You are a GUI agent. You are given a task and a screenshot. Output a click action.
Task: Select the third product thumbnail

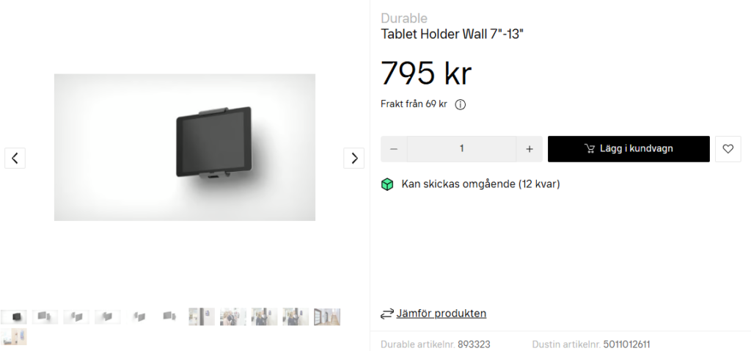[x=76, y=317]
